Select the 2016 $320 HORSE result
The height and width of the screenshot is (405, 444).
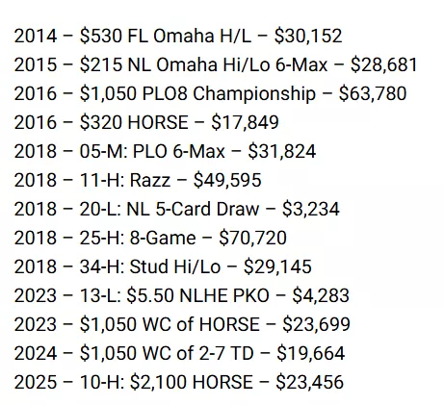click(146, 122)
